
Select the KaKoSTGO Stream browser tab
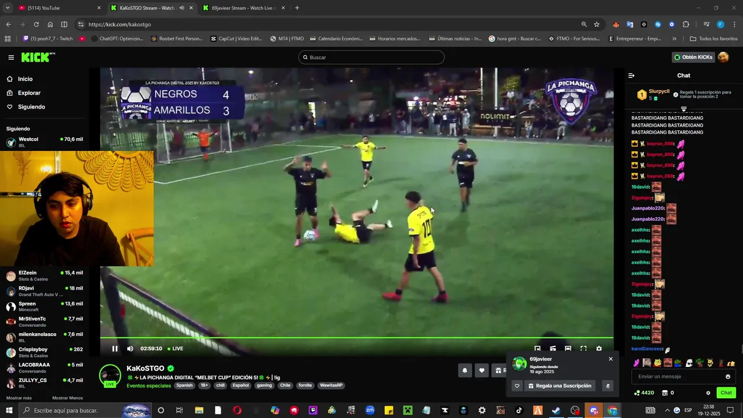pyautogui.click(x=150, y=8)
